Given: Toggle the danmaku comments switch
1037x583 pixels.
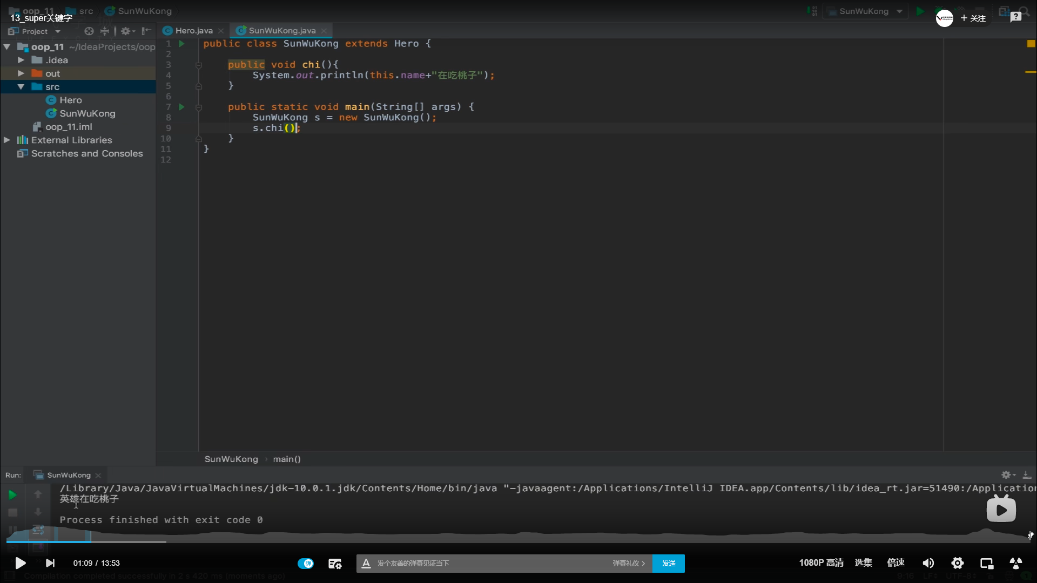Looking at the screenshot, I should tap(306, 563).
